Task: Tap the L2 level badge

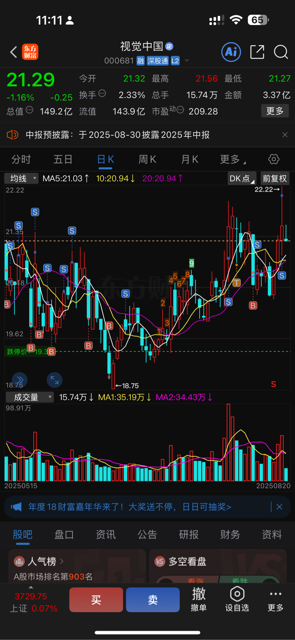Action: pyautogui.click(x=175, y=61)
